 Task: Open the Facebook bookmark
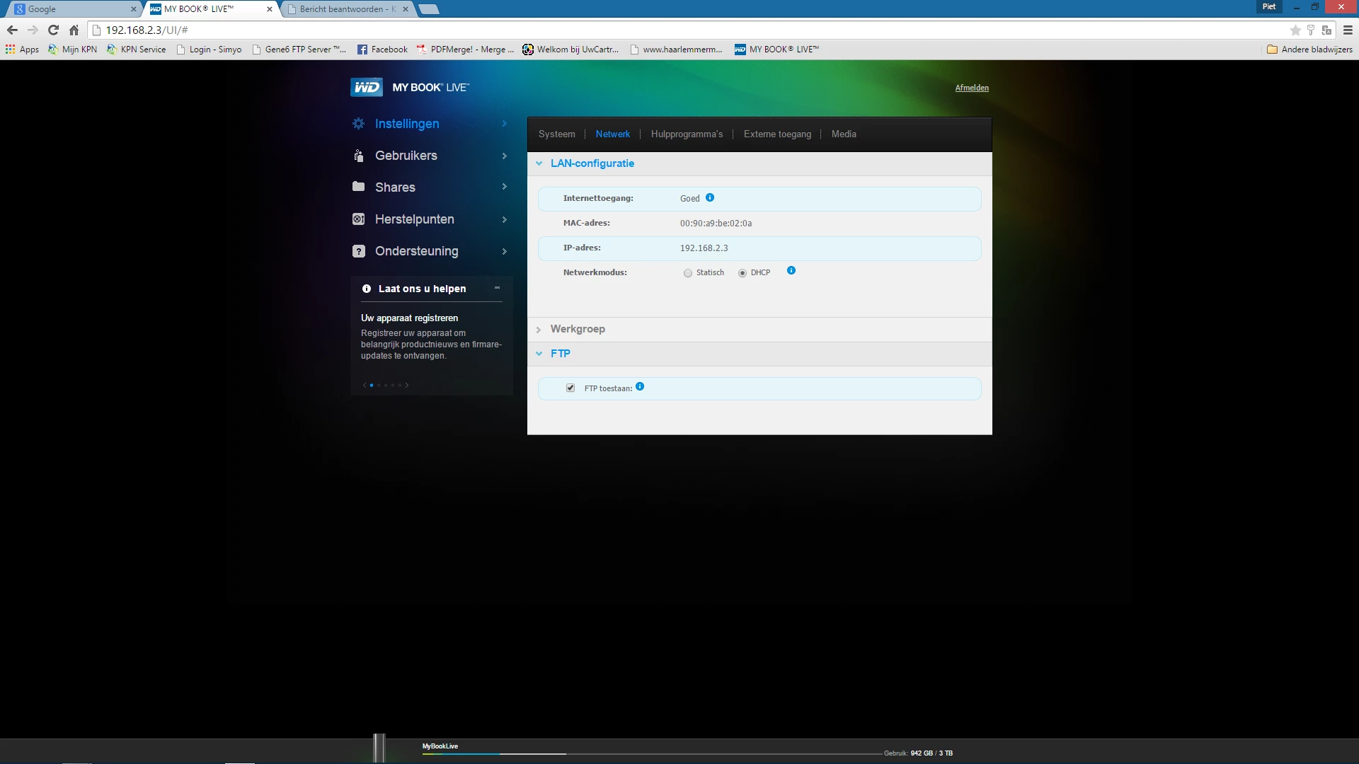pyautogui.click(x=383, y=50)
